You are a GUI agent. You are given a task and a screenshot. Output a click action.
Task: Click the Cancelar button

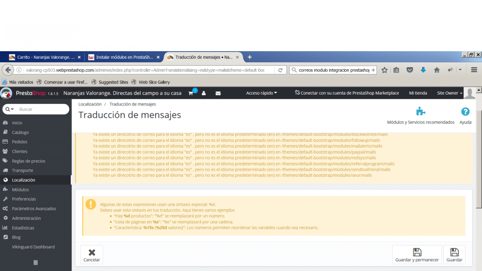[x=92, y=254]
